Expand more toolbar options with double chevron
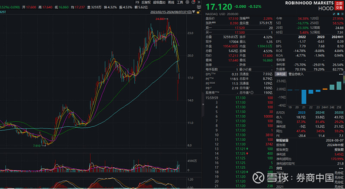The height and width of the screenshot is (189, 345). coord(199,2)
